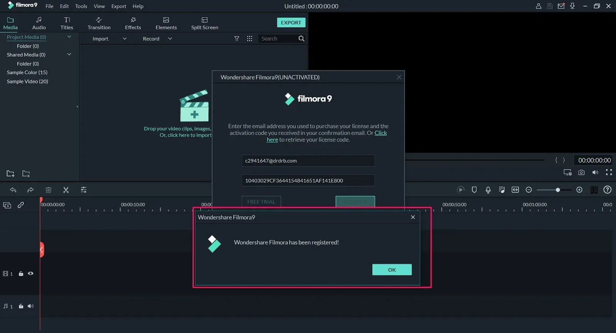Switch to the Titles tab
616x333 pixels.
click(67, 23)
